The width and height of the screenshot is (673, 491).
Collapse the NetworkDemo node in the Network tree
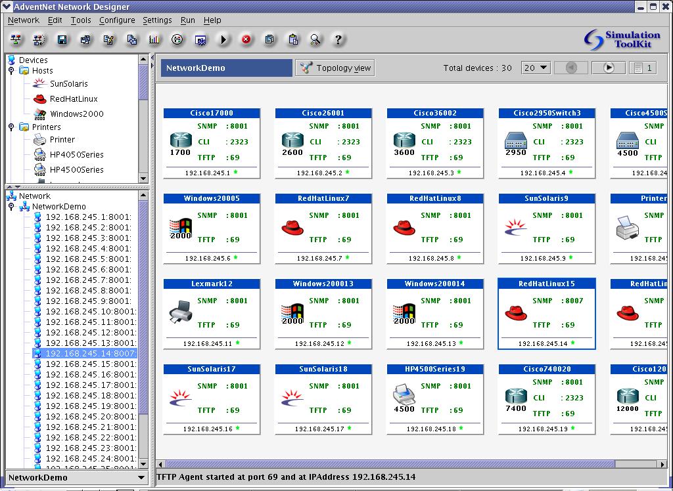[11, 206]
